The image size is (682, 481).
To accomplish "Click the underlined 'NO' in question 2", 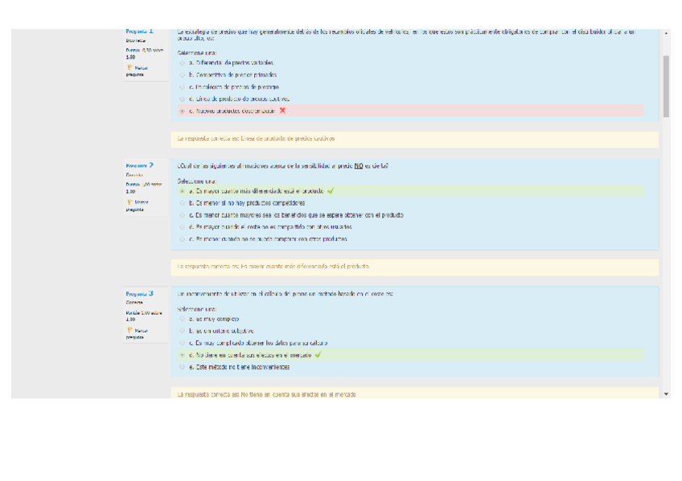I will point(359,166).
